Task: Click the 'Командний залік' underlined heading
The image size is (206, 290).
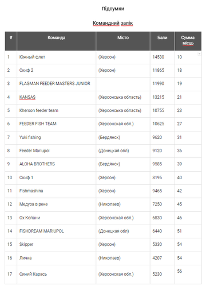Action: (113, 23)
